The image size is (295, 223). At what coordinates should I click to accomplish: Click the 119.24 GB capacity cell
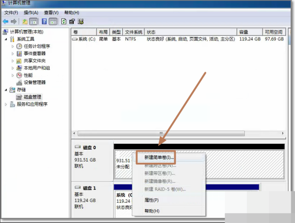point(250,39)
